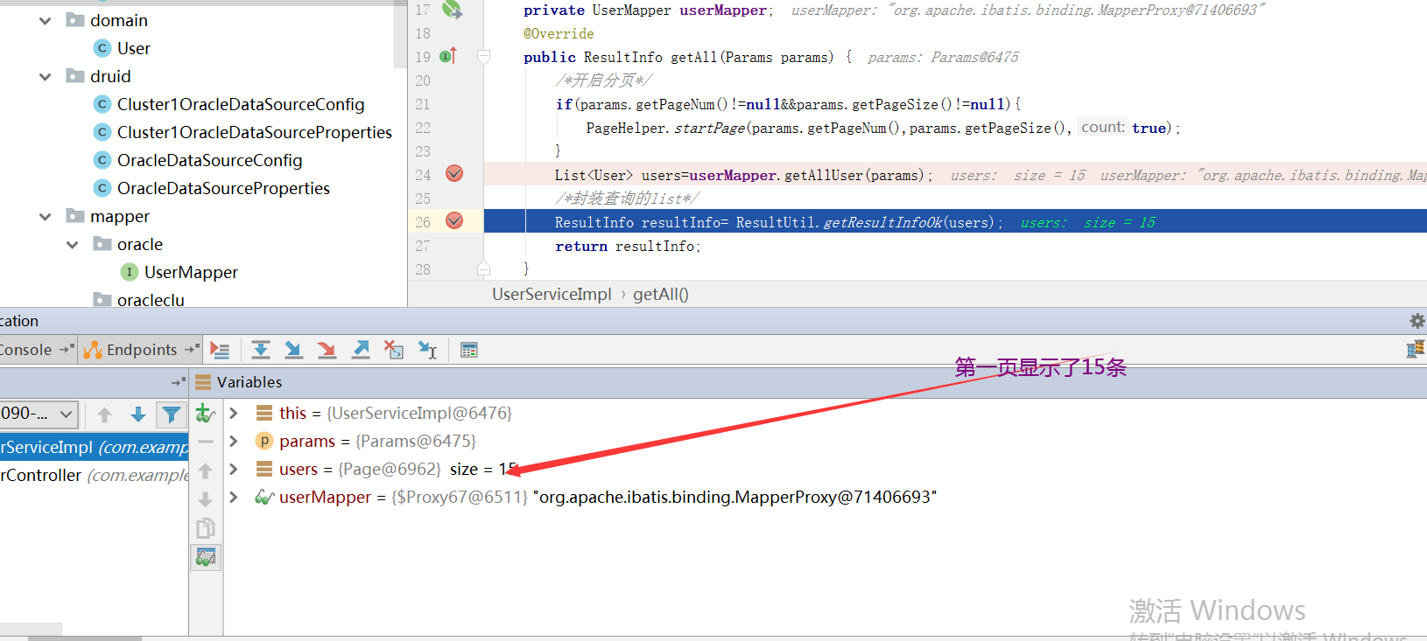This screenshot has width=1427, height=641.
Task: Click UserServiceImpl in the breadcrumb
Action: (552, 294)
